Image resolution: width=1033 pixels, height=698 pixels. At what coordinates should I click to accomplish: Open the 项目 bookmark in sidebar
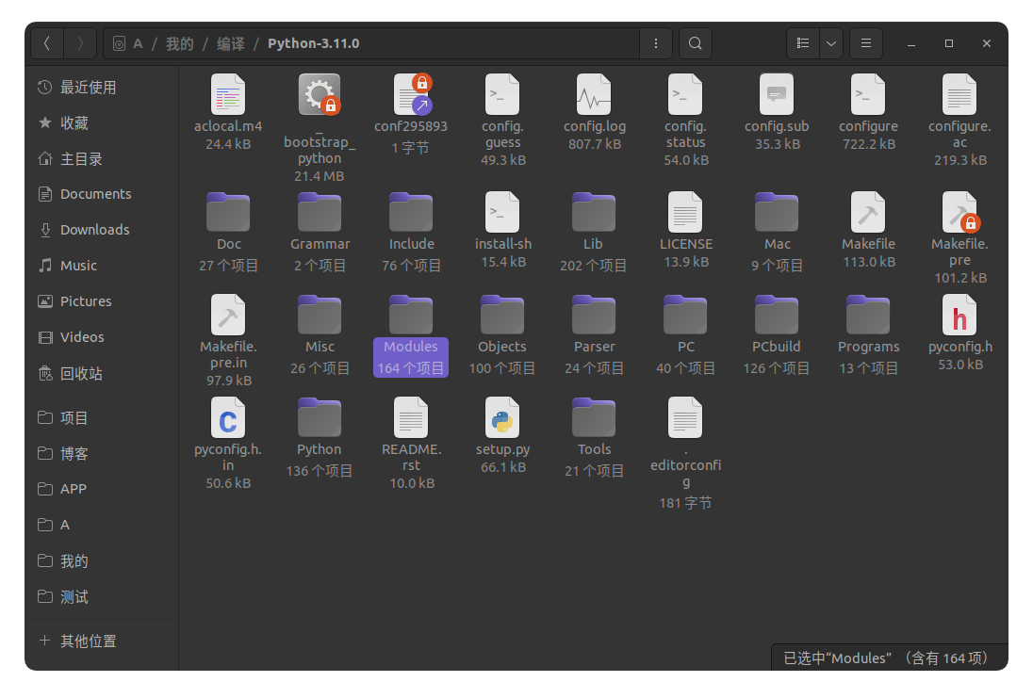tap(102, 417)
